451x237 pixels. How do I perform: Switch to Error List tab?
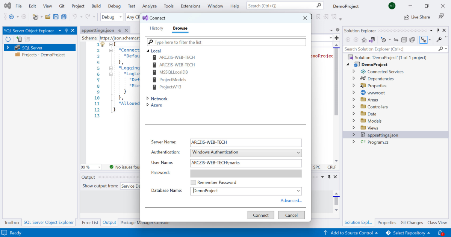90,222
